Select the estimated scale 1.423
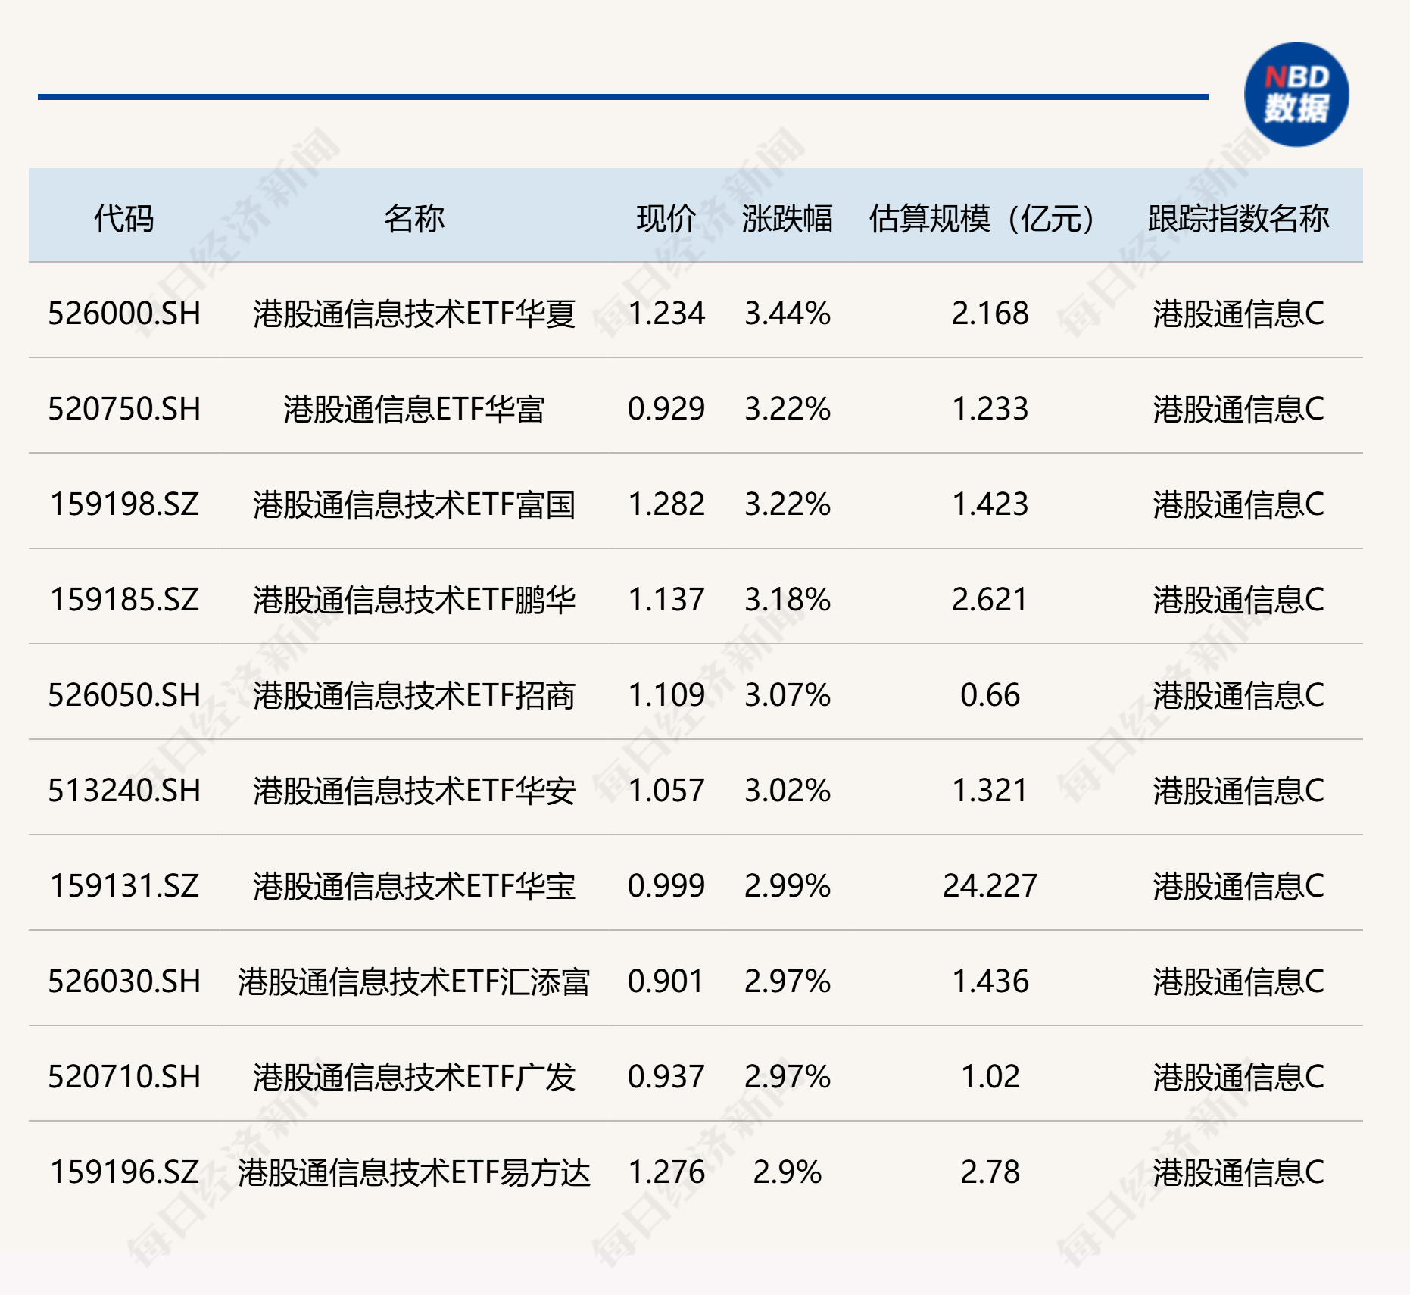The width and height of the screenshot is (1410, 1295). (x=990, y=504)
